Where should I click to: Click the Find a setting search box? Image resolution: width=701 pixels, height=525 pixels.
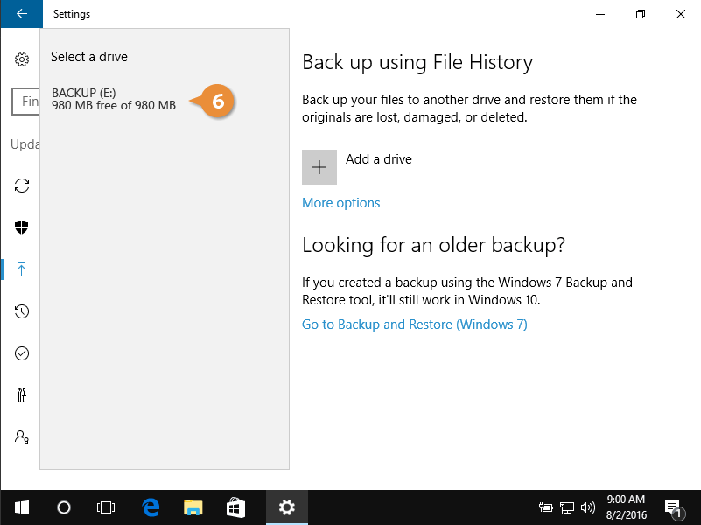25,101
